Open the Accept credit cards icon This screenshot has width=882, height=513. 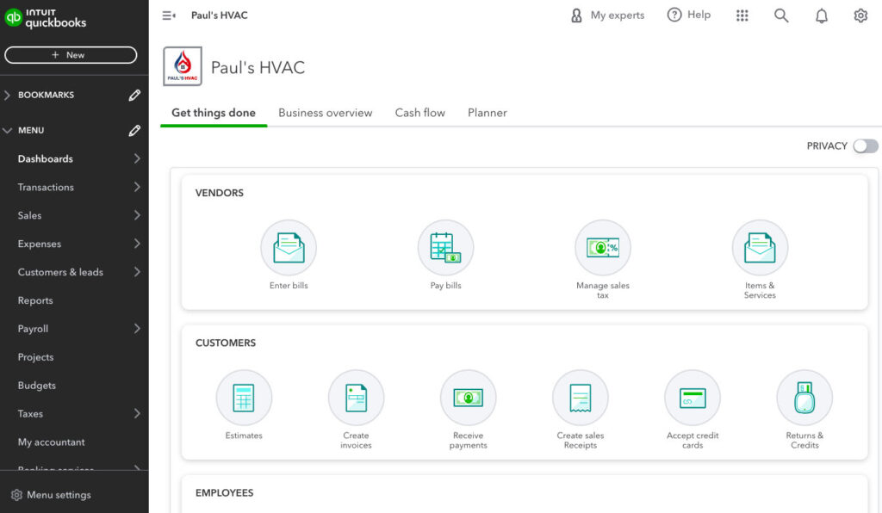click(x=692, y=397)
